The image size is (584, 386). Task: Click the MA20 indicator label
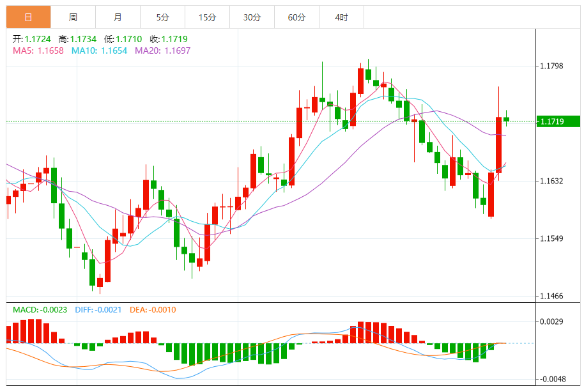click(x=162, y=50)
